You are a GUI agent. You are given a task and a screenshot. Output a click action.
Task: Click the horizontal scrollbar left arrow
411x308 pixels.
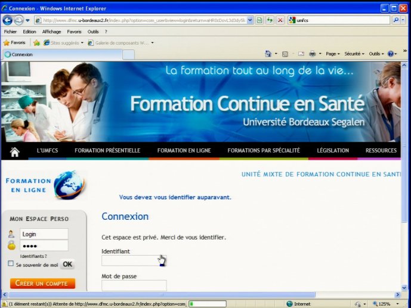click(4, 295)
